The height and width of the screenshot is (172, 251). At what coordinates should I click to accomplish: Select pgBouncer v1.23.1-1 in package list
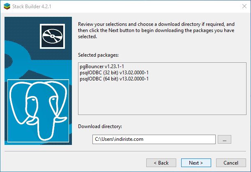(x=102, y=67)
